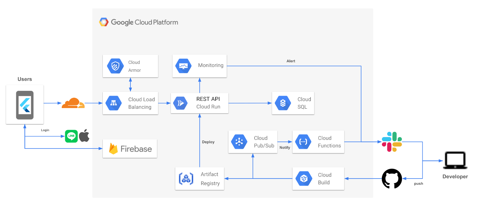This screenshot has width=483, height=212.
Task: Click the Slack logo
Action: click(x=392, y=142)
